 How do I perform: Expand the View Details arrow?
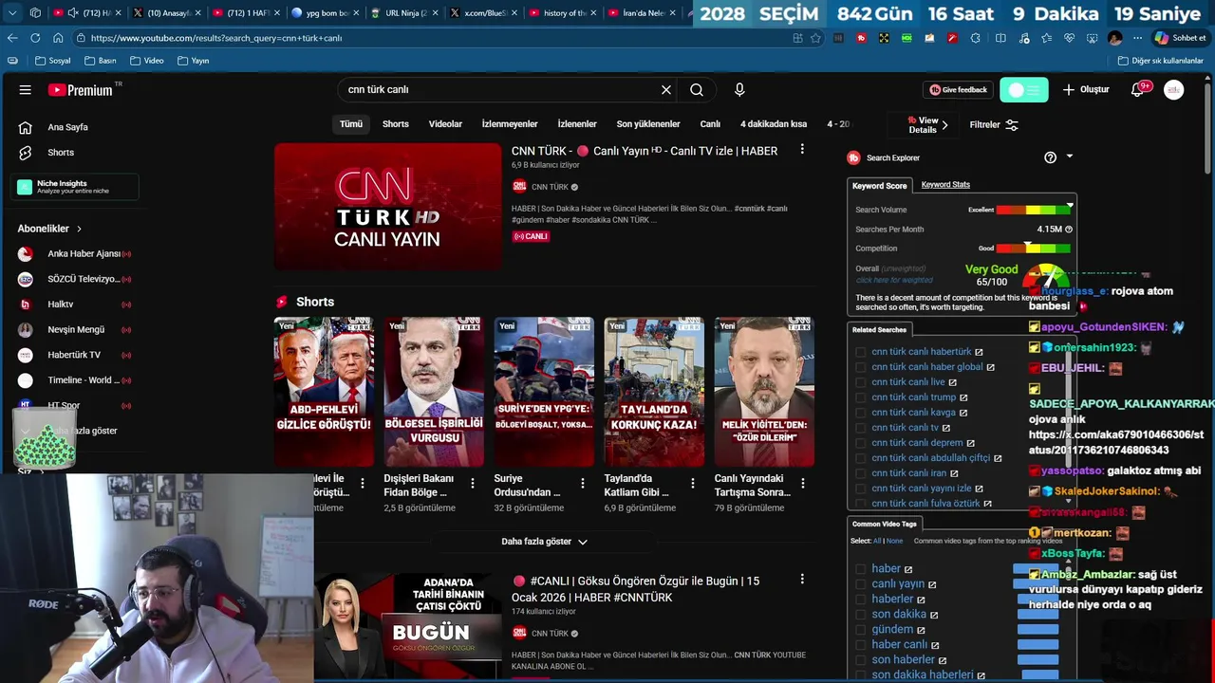944,125
